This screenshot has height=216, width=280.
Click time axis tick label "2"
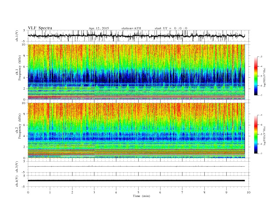coord(72,192)
